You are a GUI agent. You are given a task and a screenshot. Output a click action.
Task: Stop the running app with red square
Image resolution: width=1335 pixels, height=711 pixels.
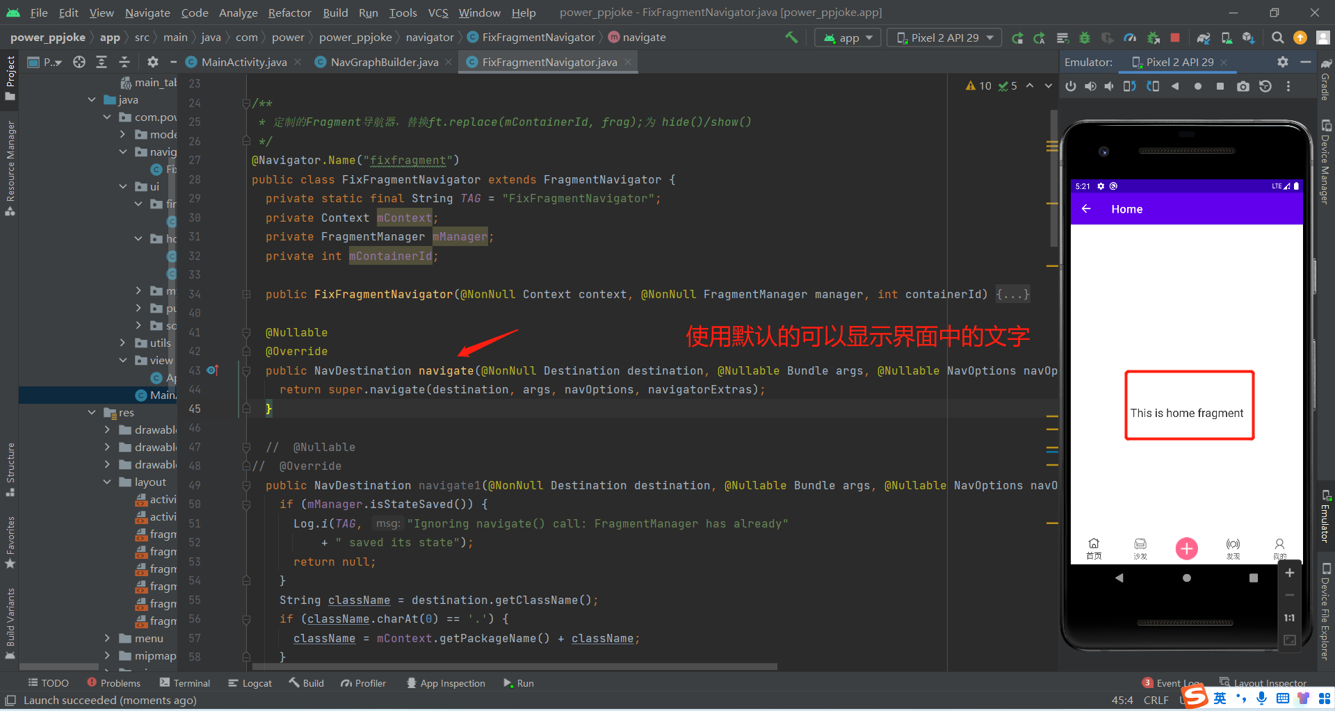point(1175,38)
